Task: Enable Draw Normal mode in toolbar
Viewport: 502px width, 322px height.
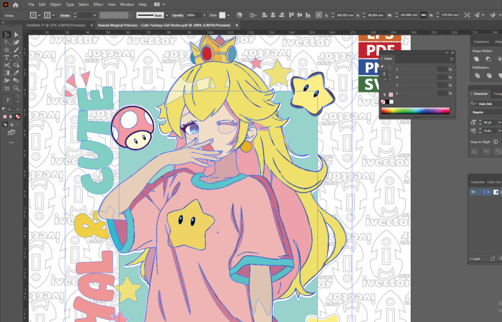Action: point(5,125)
